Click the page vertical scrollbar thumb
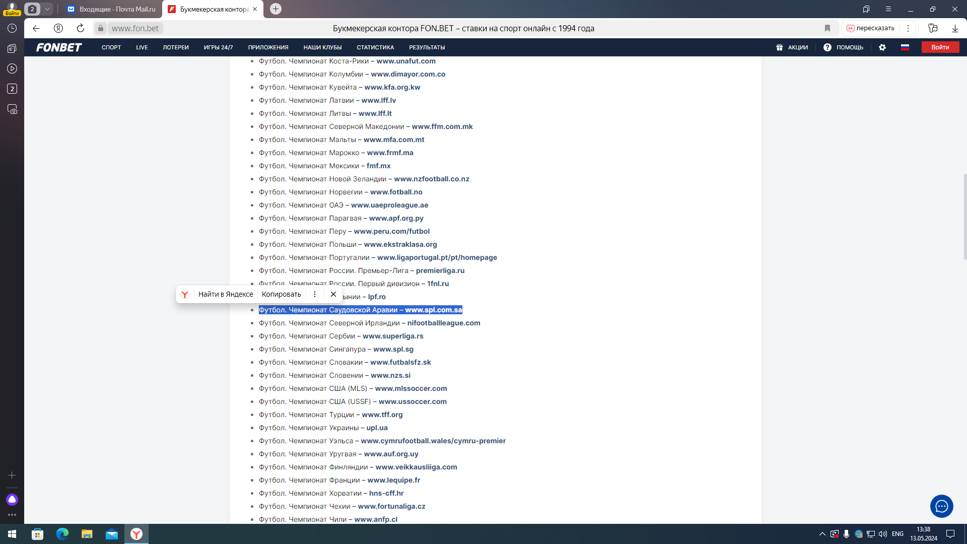The image size is (967, 544). click(964, 217)
